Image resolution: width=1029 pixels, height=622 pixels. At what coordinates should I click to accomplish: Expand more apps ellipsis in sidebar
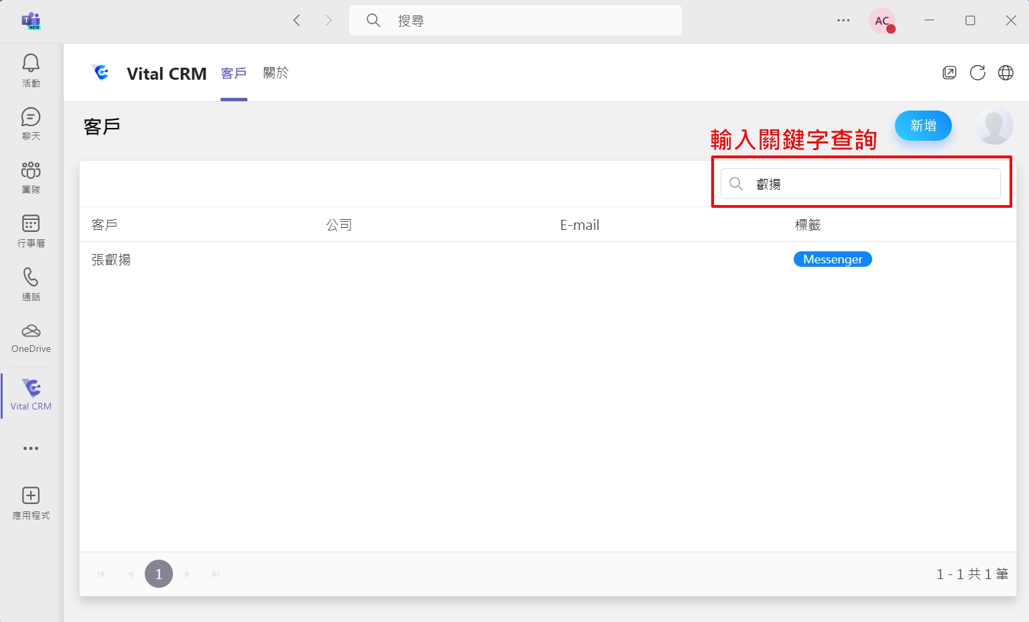point(31,448)
